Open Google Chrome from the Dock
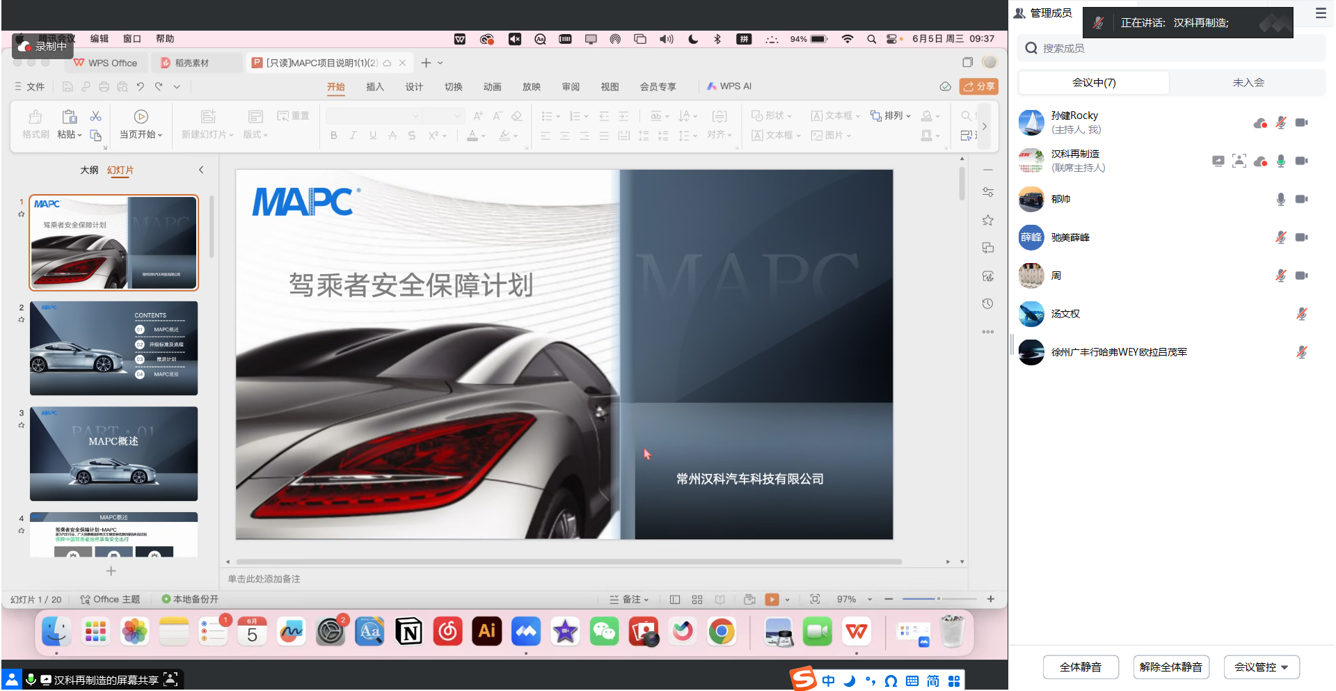This screenshot has height=691, width=1336. (x=722, y=632)
